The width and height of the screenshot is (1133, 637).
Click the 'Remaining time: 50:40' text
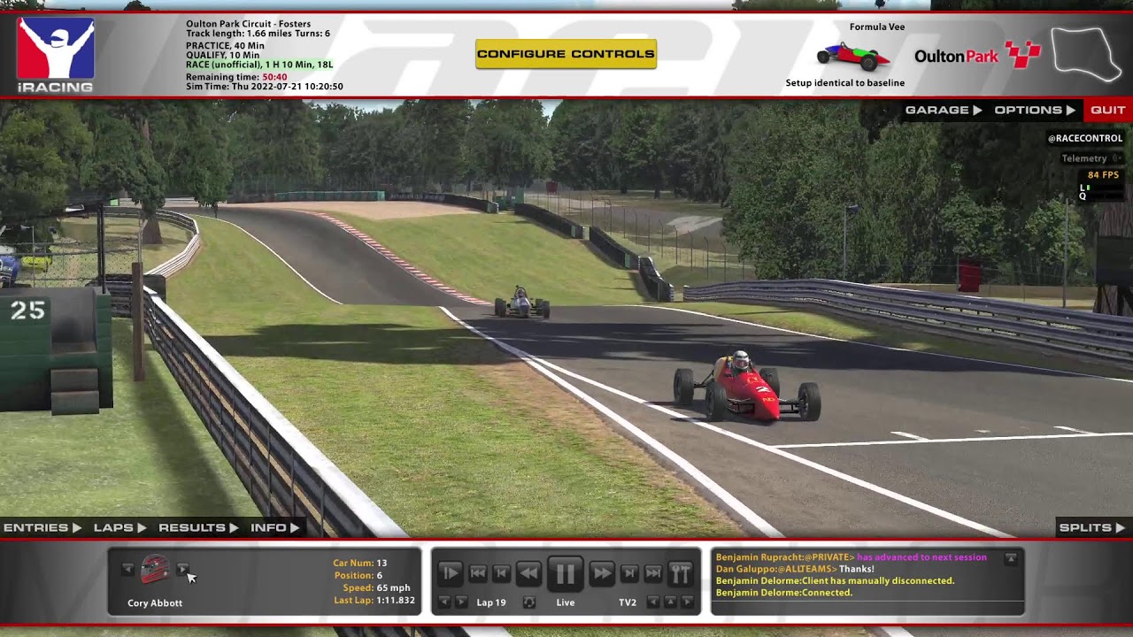(236, 77)
